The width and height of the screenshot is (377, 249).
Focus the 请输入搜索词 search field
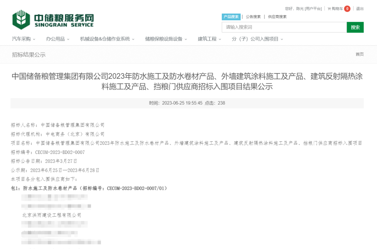[284, 27]
